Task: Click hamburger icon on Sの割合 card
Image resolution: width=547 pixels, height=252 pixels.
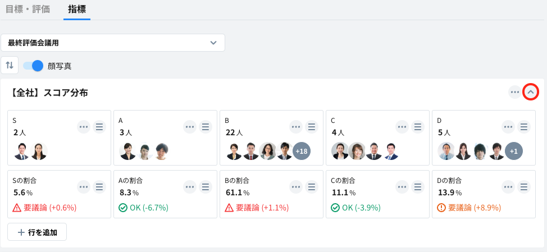Action: (x=99, y=187)
